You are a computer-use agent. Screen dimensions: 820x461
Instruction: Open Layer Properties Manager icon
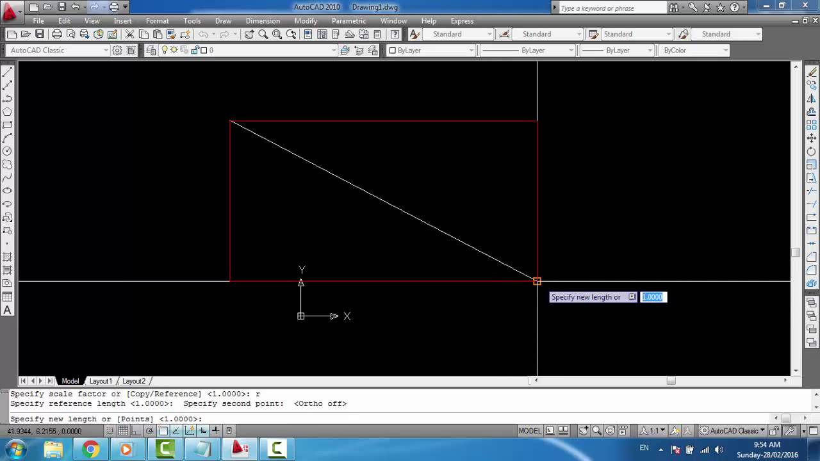click(151, 50)
